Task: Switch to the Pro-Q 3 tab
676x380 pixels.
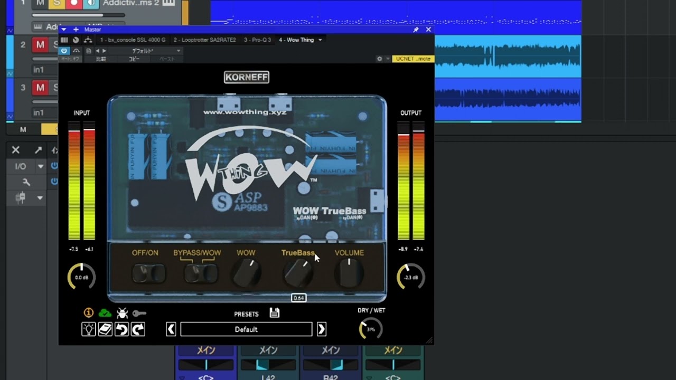Action: [x=257, y=40]
